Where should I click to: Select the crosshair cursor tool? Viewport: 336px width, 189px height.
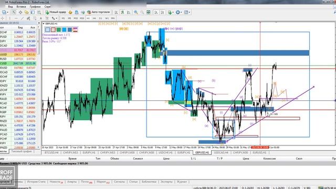[2, 18]
